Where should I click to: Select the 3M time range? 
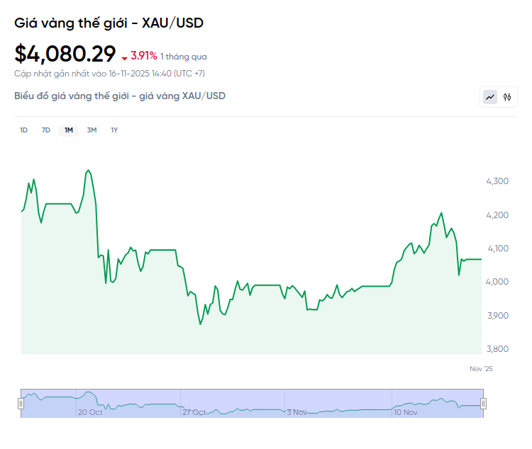tap(92, 130)
